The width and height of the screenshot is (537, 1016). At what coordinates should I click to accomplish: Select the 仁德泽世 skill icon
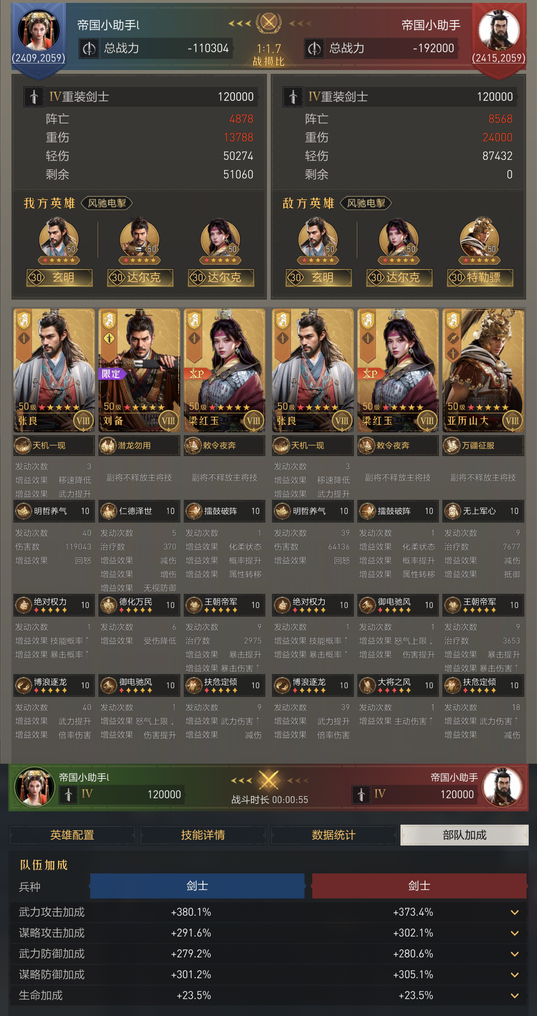[109, 511]
